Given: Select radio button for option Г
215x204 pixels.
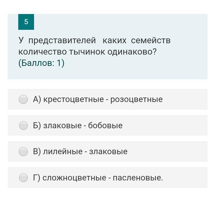Looking at the screenshot, I should (23, 178).
